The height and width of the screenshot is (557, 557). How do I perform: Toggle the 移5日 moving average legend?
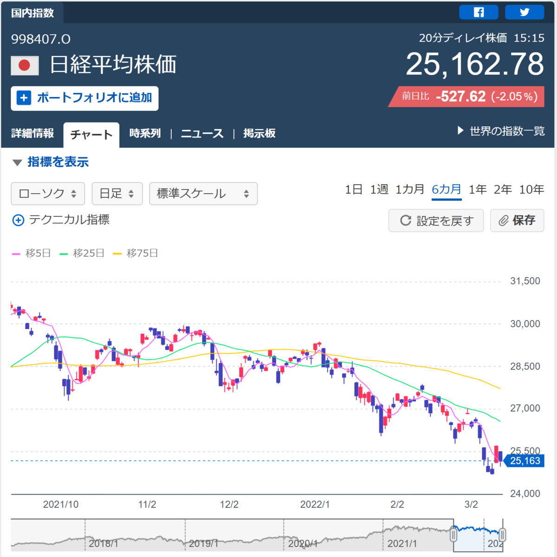click(31, 253)
